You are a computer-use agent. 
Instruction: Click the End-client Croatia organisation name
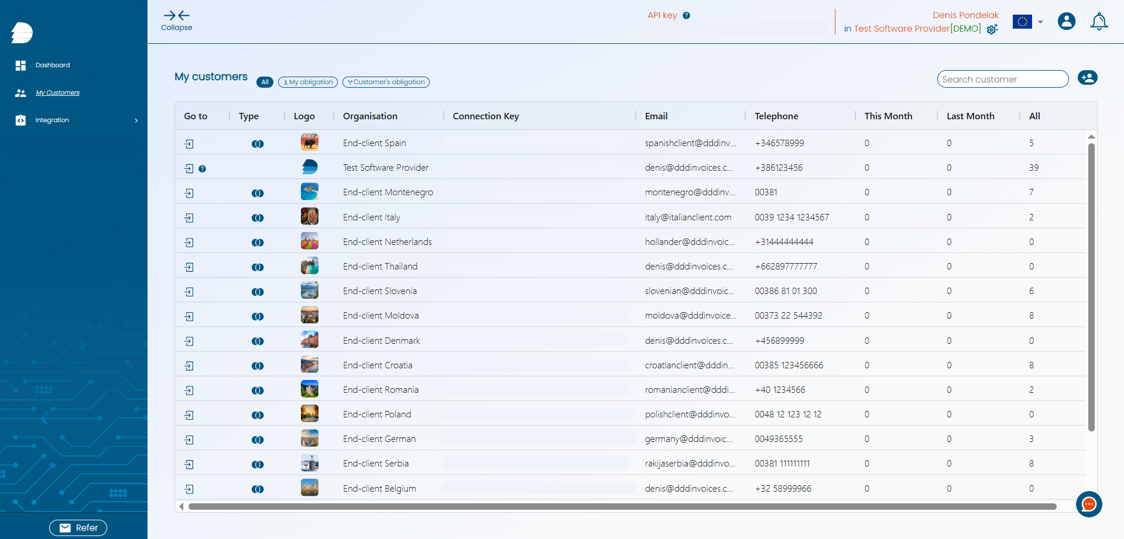click(378, 365)
